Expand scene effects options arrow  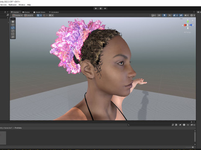click(177, 15)
